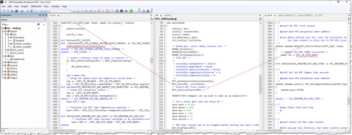Collapse the rtc - debug project node

point(3,28)
